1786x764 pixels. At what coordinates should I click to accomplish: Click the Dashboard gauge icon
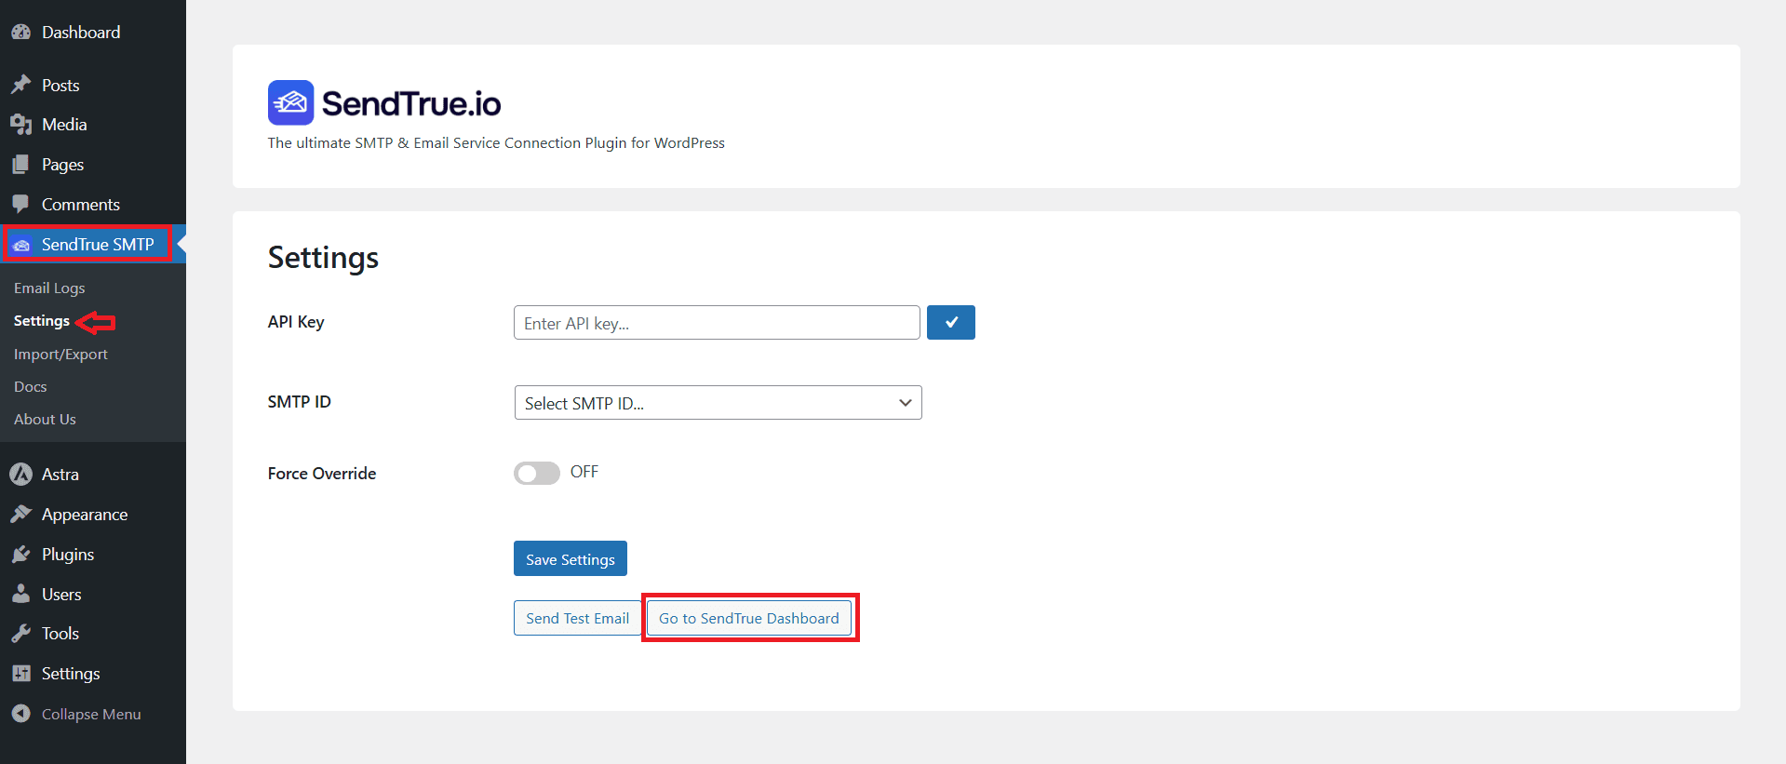pyautogui.click(x=20, y=32)
